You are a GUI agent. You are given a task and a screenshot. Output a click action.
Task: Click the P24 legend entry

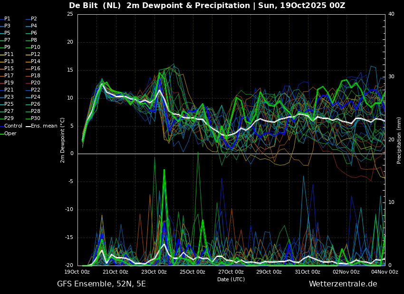pos(33,97)
